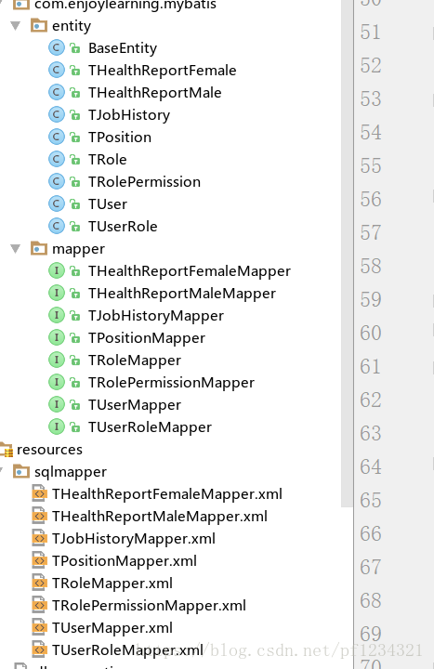Click the interface icon next to TRoleMapper
Viewport: 434px width, 669px height.
coord(57,360)
